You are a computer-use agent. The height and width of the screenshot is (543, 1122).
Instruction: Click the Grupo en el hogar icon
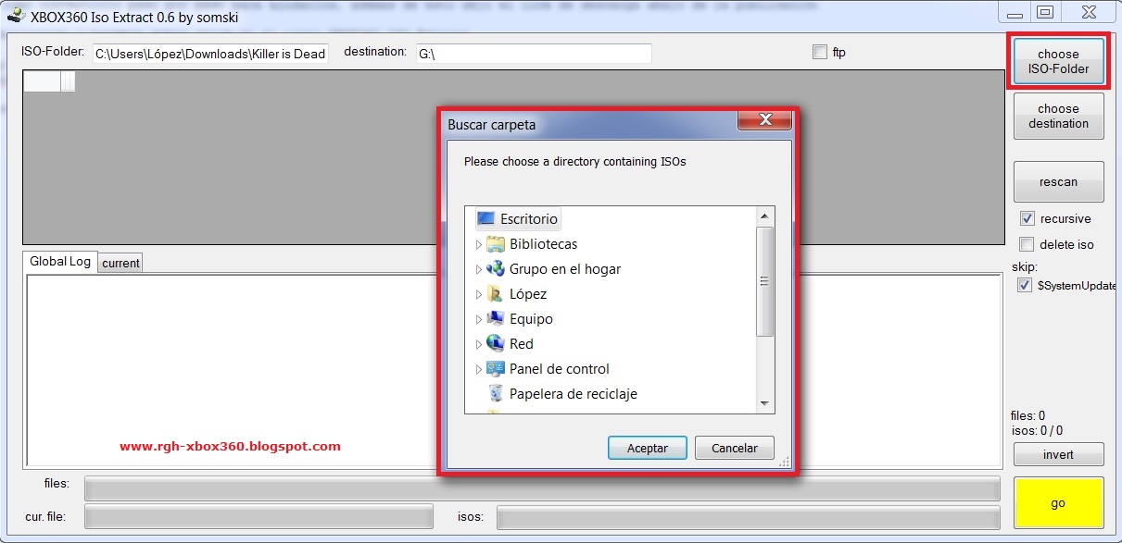(496, 269)
